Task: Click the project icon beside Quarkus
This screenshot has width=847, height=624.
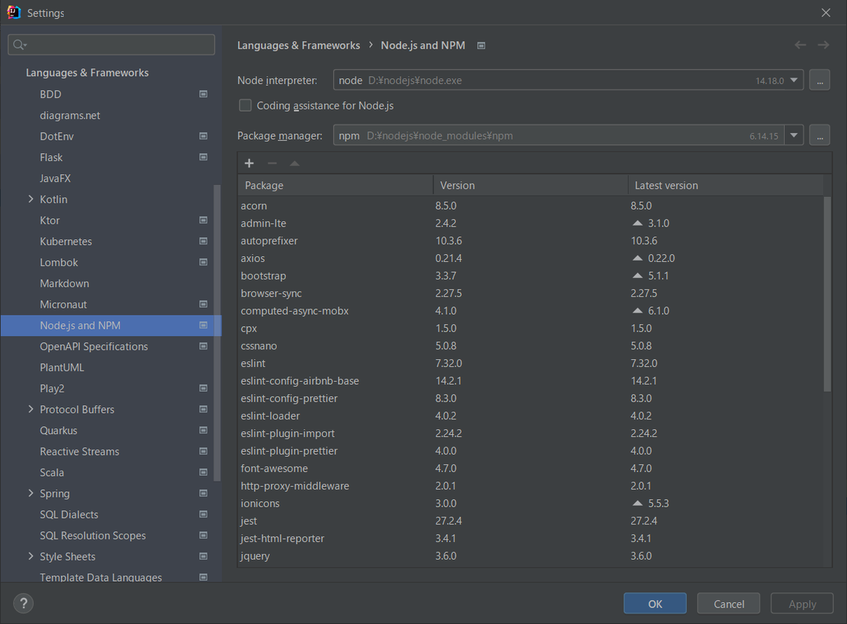Action: 203,430
